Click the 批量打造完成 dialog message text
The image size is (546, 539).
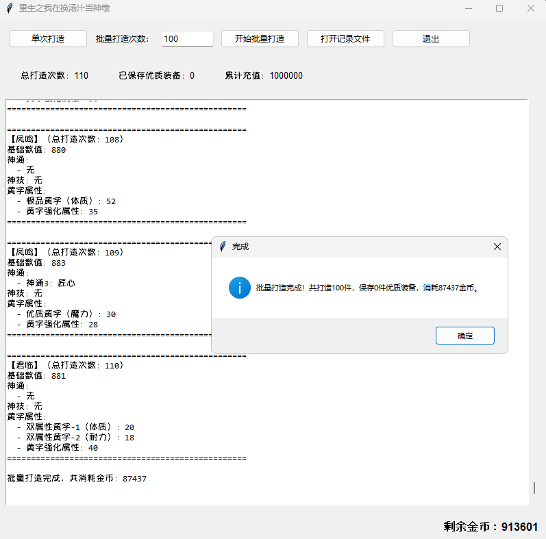(367, 288)
